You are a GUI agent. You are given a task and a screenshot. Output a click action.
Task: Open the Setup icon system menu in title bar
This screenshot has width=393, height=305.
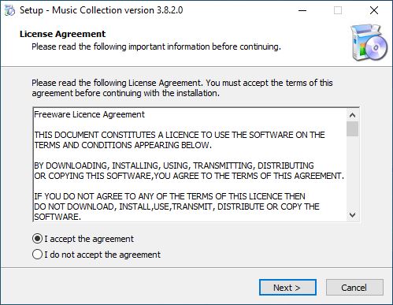tap(9, 10)
